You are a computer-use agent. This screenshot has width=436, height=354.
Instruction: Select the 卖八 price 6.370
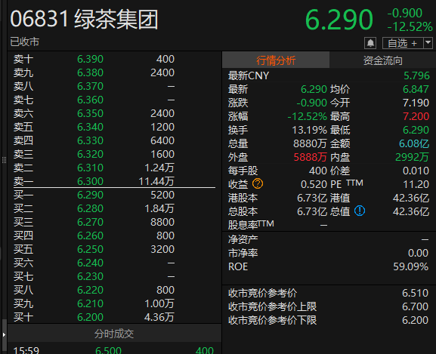click(x=90, y=86)
